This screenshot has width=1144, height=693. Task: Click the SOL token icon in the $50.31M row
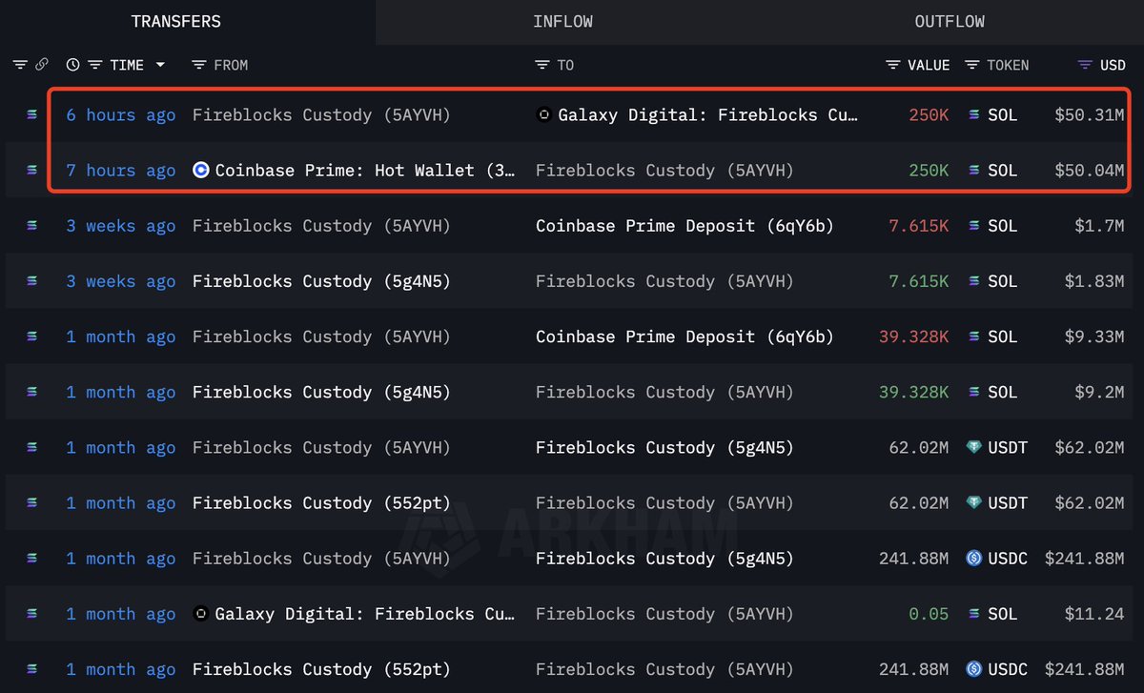click(x=973, y=115)
